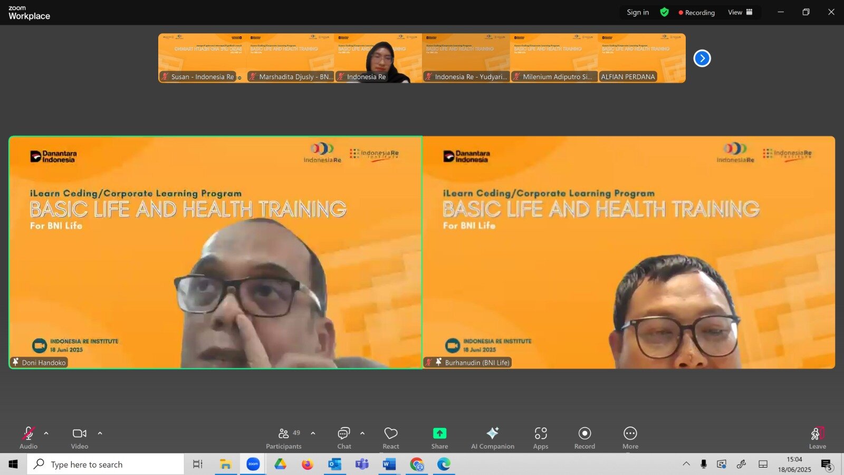Show hidden system tray icons
The width and height of the screenshot is (844, 475).
coord(686,464)
